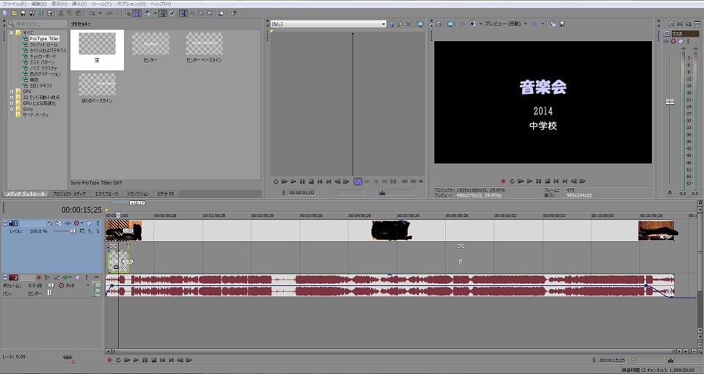Click the Track Motion icon on video track 1

[59, 223]
